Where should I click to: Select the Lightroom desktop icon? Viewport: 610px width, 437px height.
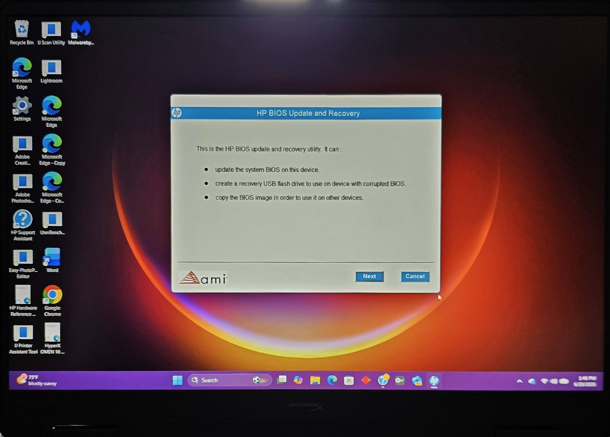[51, 71]
